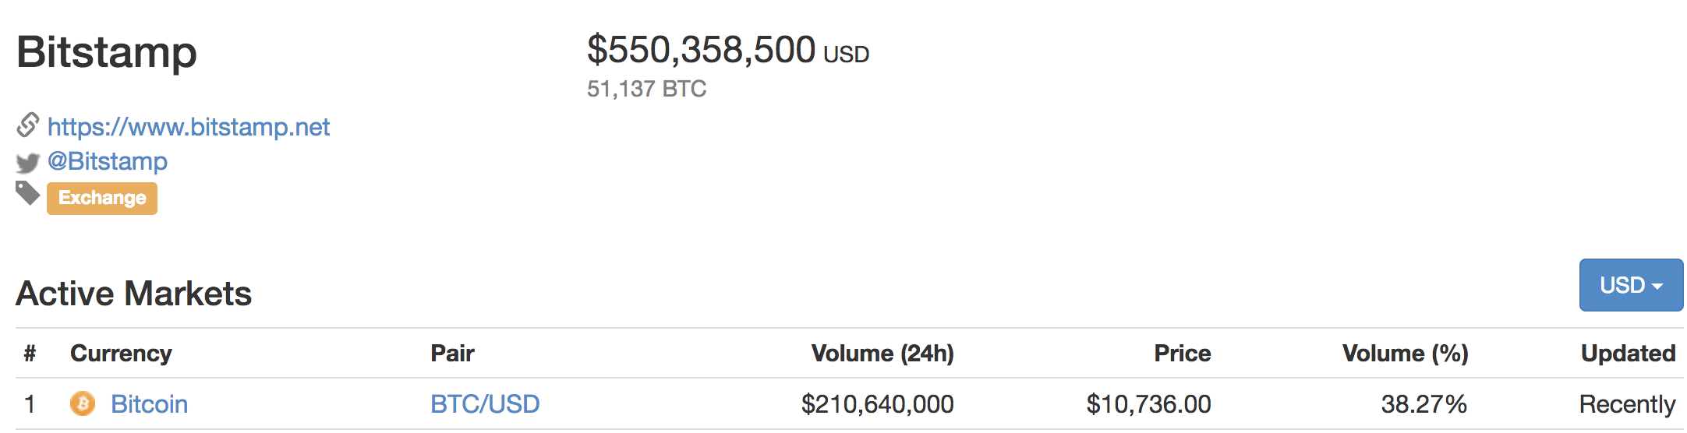This screenshot has height=433, width=1687.
Task: Visit the @Bitstamp Twitter profile link
Action: click(x=108, y=161)
